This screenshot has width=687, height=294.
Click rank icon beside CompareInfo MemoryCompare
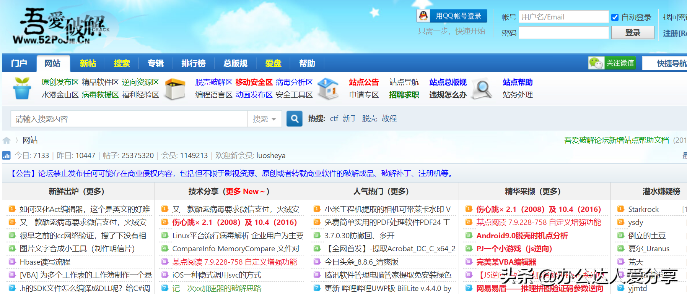point(165,249)
